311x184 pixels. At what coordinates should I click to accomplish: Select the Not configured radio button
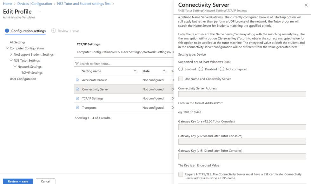point(222,69)
